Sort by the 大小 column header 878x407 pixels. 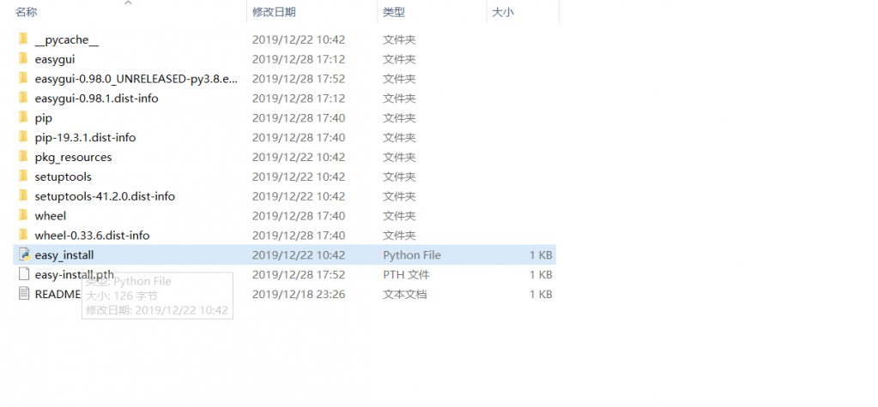click(x=502, y=12)
